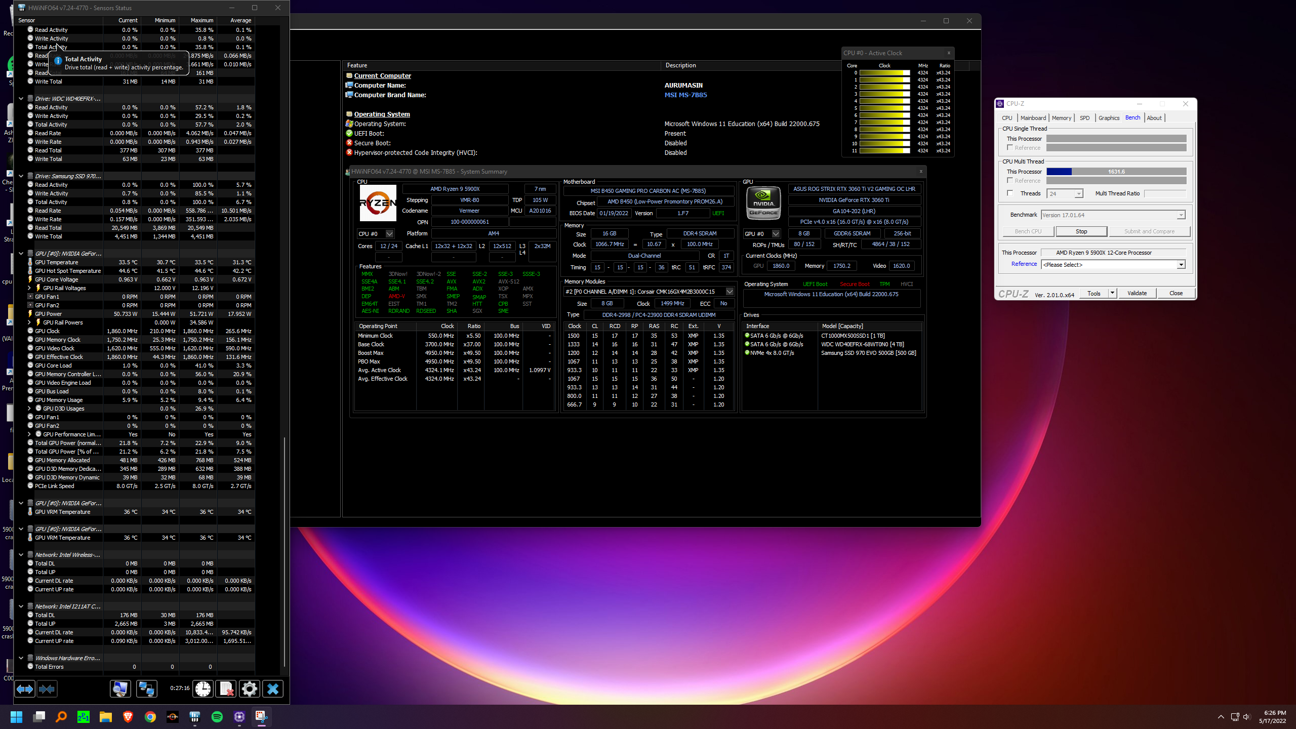Switch to the CPU tab in CPU-Z
1296x729 pixels.
pos(1007,118)
